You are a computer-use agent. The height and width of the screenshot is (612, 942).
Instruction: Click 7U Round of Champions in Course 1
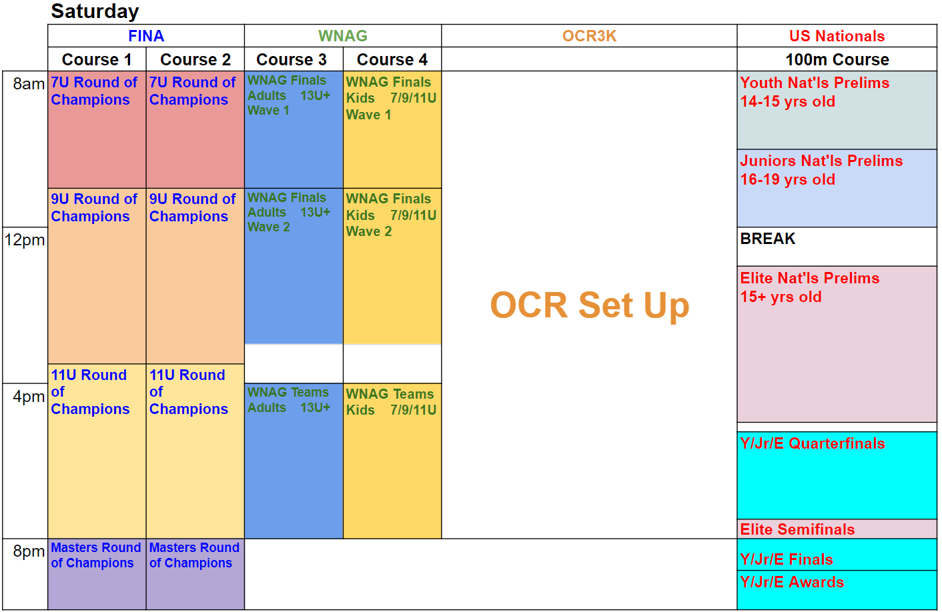tap(97, 129)
